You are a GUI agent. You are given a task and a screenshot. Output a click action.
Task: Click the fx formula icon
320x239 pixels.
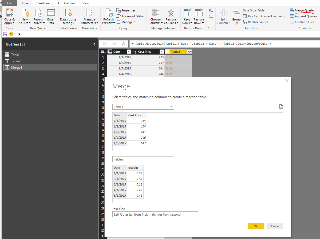pos(124,44)
